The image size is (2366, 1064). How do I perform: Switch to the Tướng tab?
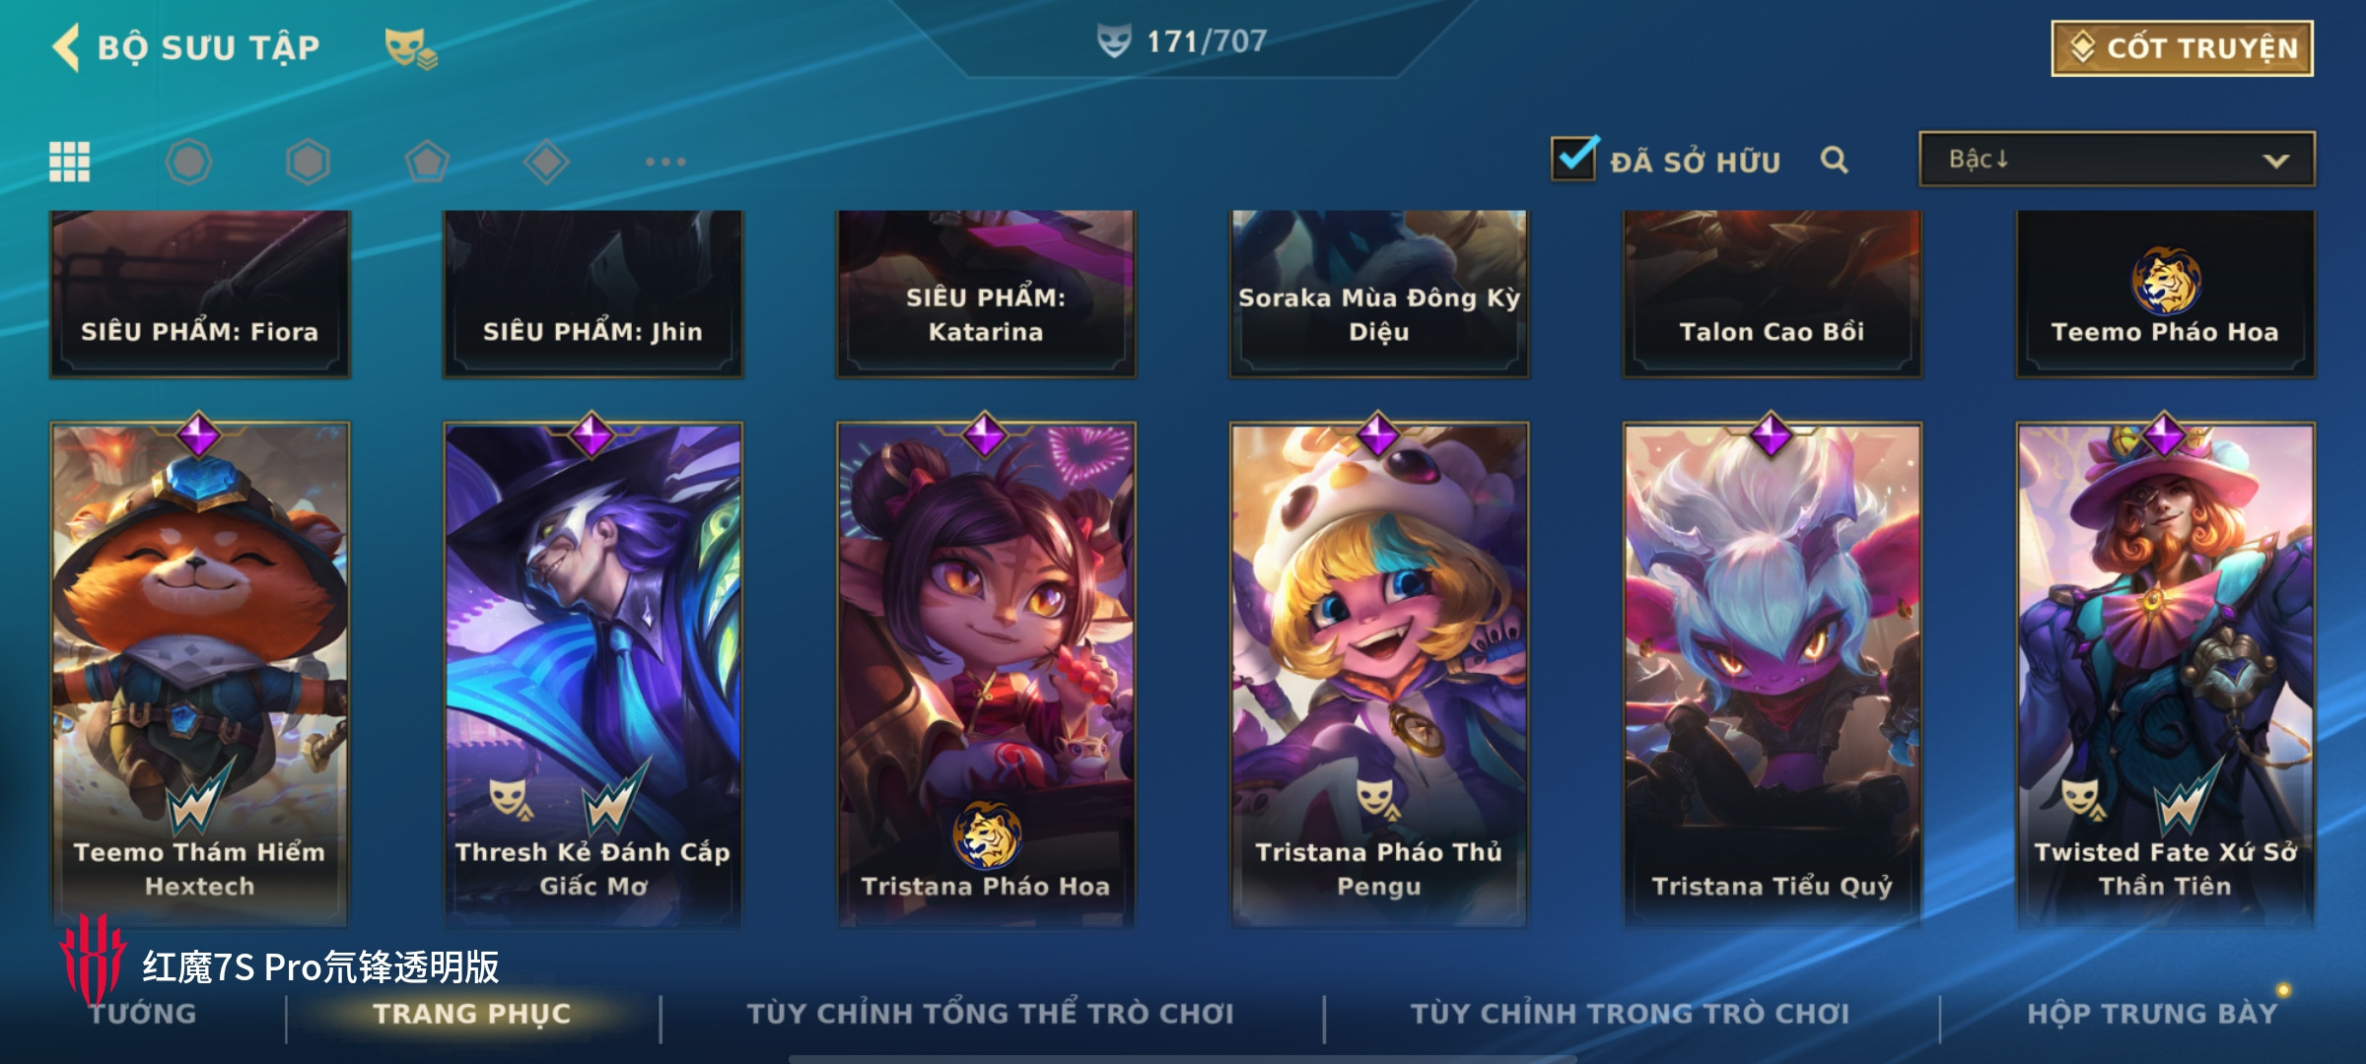click(143, 1014)
